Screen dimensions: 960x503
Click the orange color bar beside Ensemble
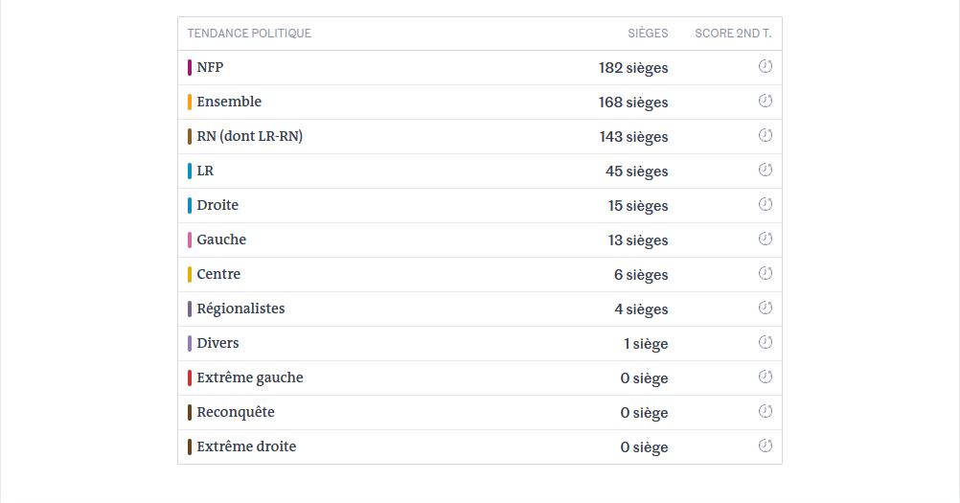(190, 103)
